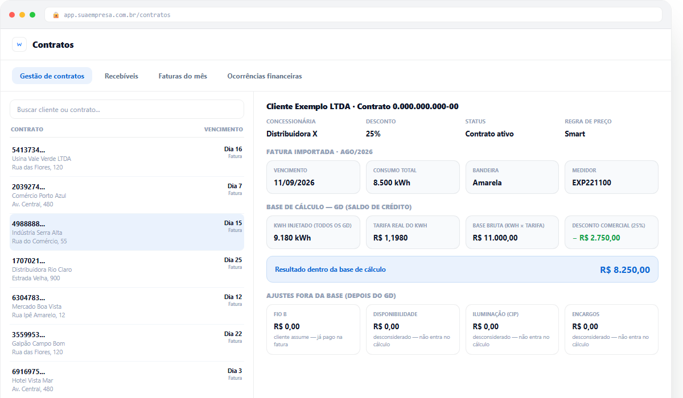Click the Smart regra de preço value
This screenshot has height=398, width=683.
pos(575,134)
